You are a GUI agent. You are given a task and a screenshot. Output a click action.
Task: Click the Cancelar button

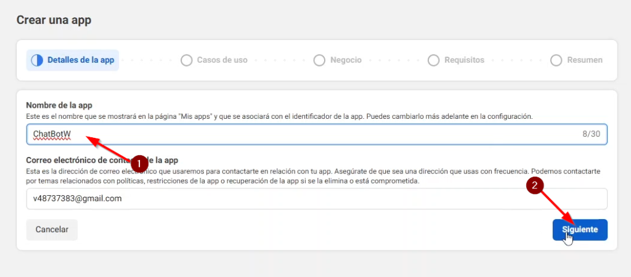tap(52, 230)
